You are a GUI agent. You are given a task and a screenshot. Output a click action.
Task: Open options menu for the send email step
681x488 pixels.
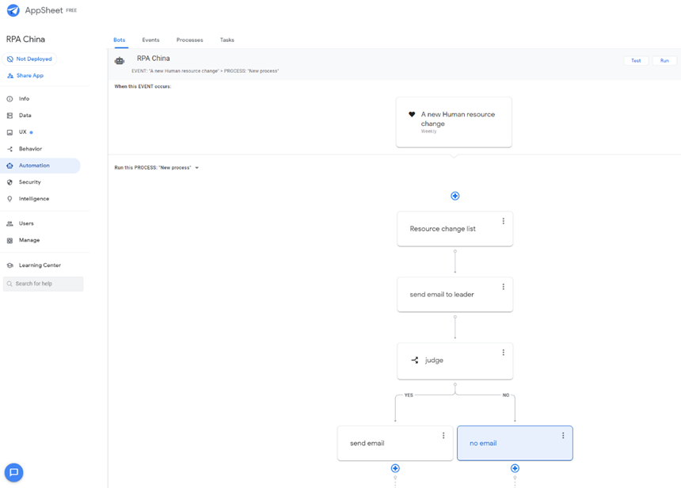[x=443, y=436]
